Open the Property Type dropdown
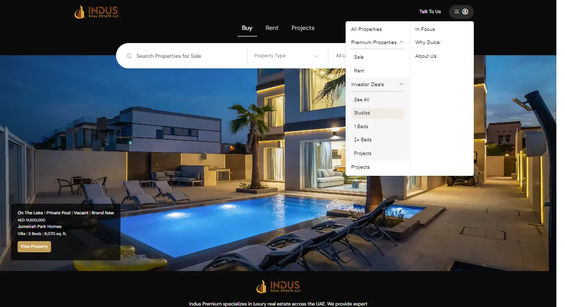Screen dimensions: 565x307 click(x=286, y=56)
